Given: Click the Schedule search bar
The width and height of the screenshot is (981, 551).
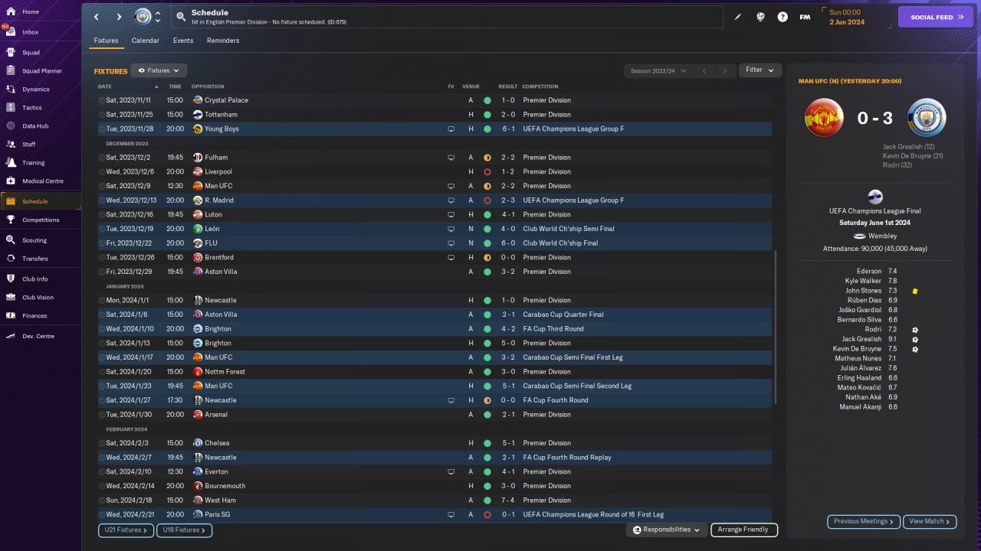Looking at the screenshot, I should pyautogui.click(x=446, y=17).
